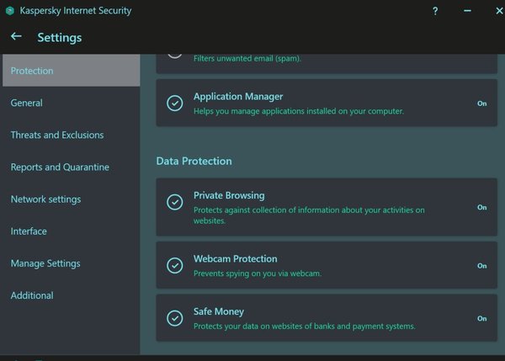Open Manage Settings section
Screen dimensions: 505x361
(x=45, y=263)
